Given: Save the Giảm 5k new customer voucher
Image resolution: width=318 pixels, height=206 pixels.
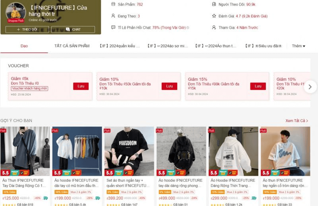Looking at the screenshot, I should coord(81,86).
